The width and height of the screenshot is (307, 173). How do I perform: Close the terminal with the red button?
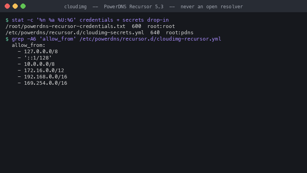point(7,6)
